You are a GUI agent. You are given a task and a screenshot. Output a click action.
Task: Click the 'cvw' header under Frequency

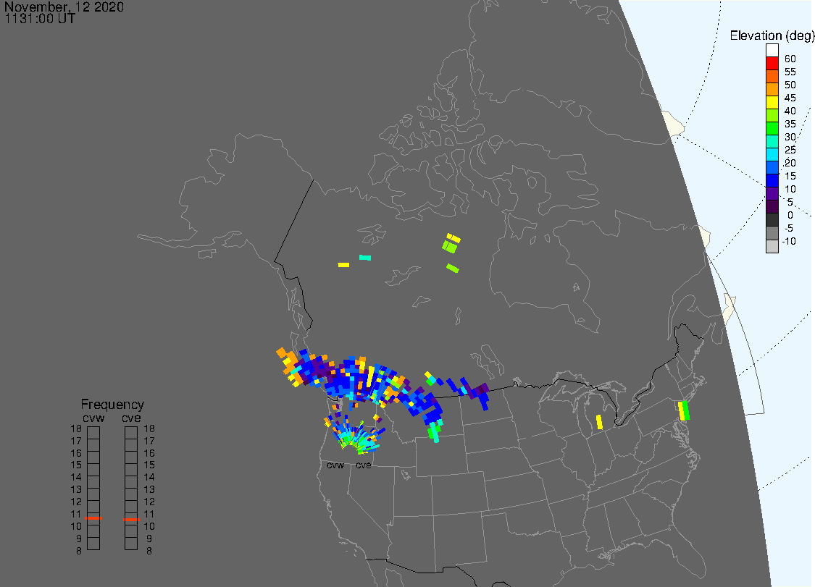coord(93,418)
